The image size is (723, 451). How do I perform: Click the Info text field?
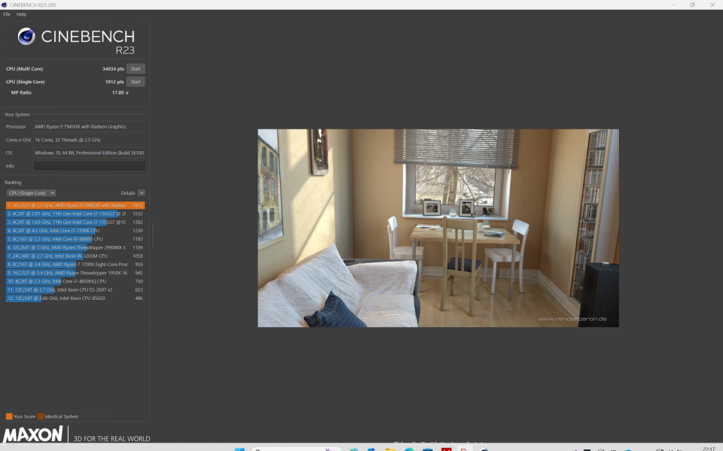click(89, 166)
